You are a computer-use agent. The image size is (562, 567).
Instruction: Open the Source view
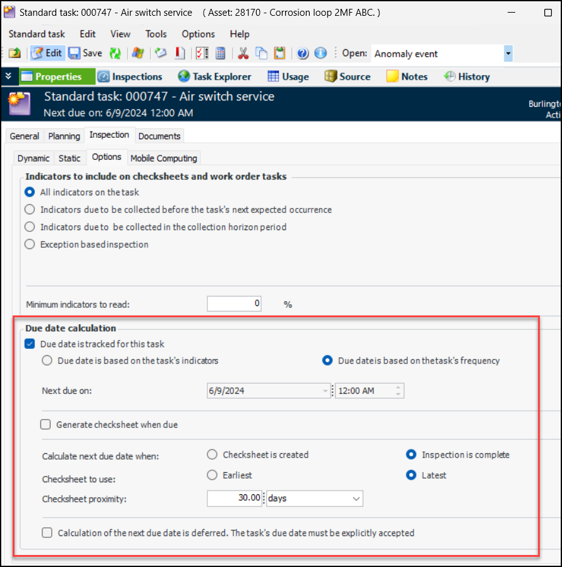pyautogui.click(x=348, y=76)
